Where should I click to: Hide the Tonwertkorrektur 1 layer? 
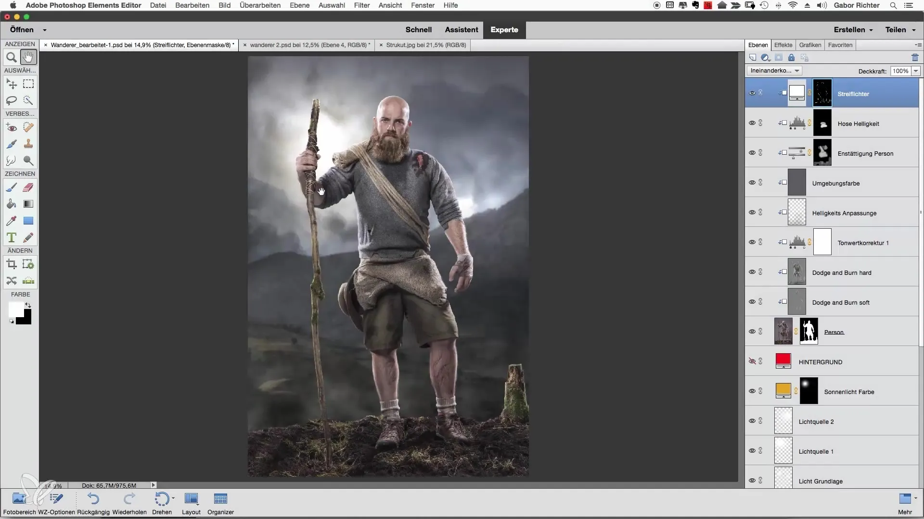pos(752,242)
